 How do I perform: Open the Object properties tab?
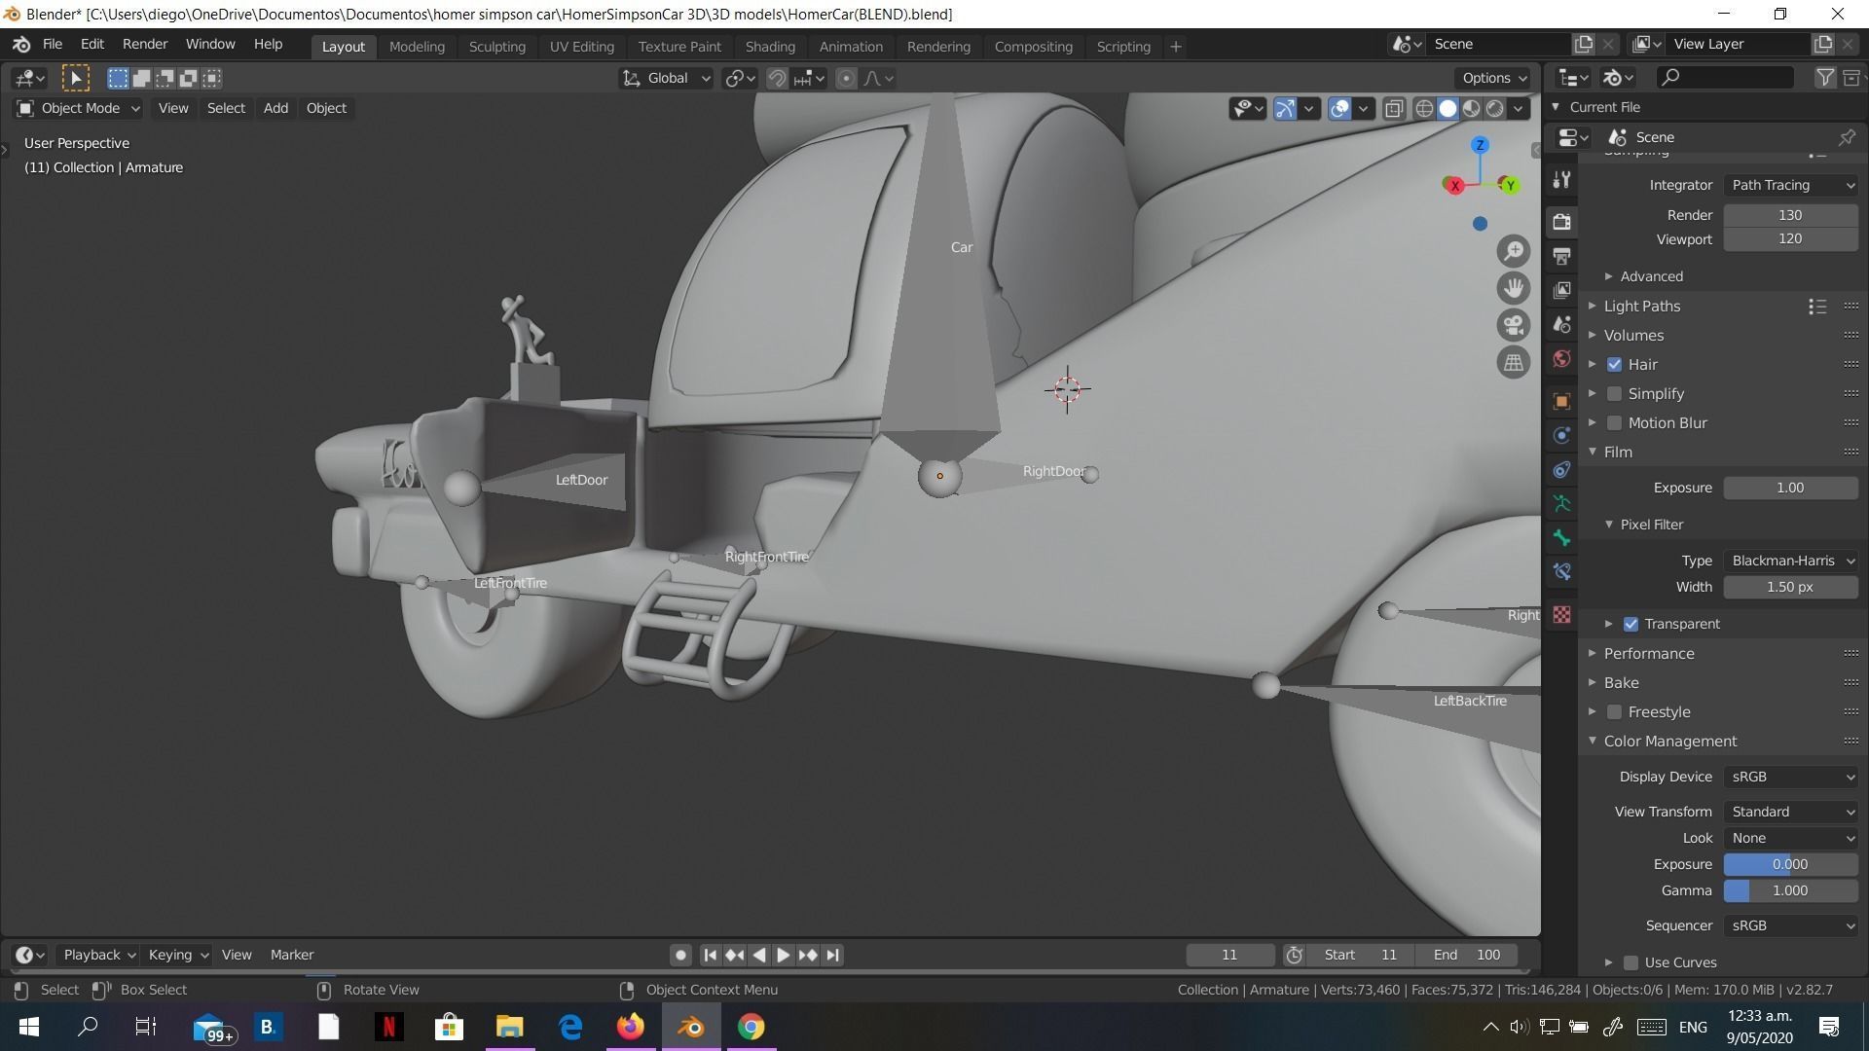click(1561, 401)
